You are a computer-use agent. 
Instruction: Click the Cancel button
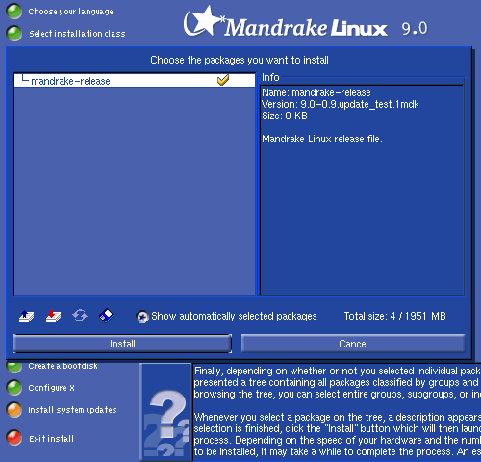coord(353,344)
